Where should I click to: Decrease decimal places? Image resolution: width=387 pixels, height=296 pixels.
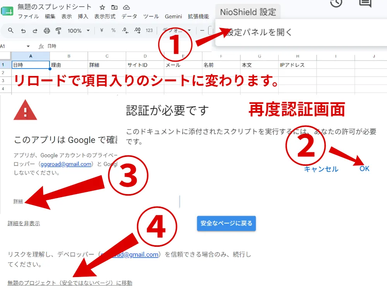125,31
